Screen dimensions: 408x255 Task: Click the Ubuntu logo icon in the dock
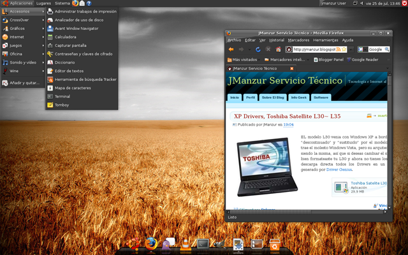pos(133,244)
